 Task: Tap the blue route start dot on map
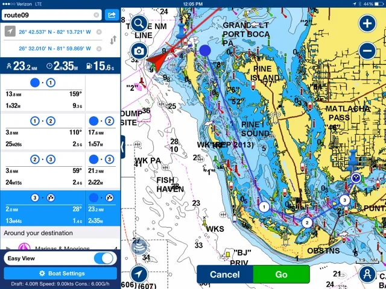[205, 51]
